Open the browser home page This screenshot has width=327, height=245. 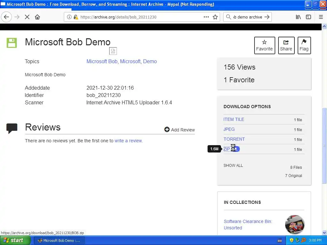[x=37, y=17]
